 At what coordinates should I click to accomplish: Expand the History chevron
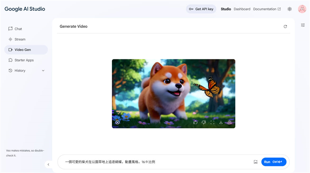tap(43, 70)
